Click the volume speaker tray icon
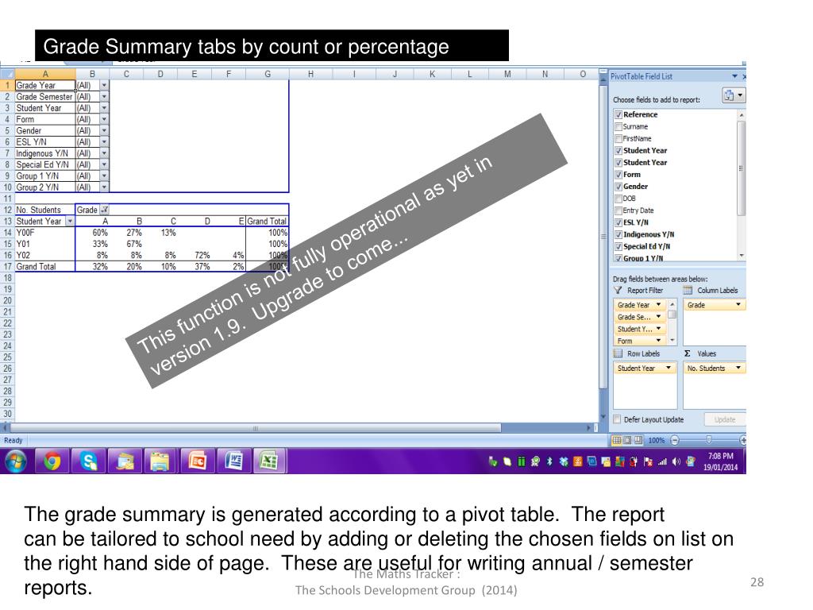 676,461
